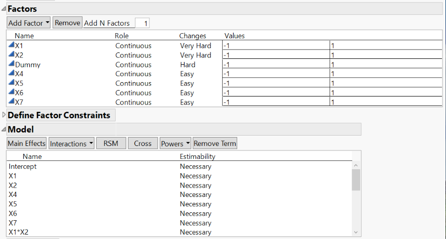Click the blue continuous icon beside X4
Image resolution: width=446 pixels, height=239 pixels.
(x=11, y=73)
